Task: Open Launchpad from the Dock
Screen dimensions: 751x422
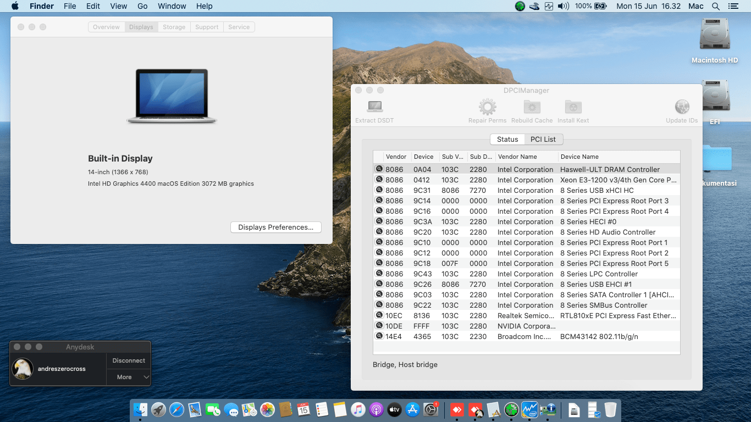Action: click(x=159, y=409)
